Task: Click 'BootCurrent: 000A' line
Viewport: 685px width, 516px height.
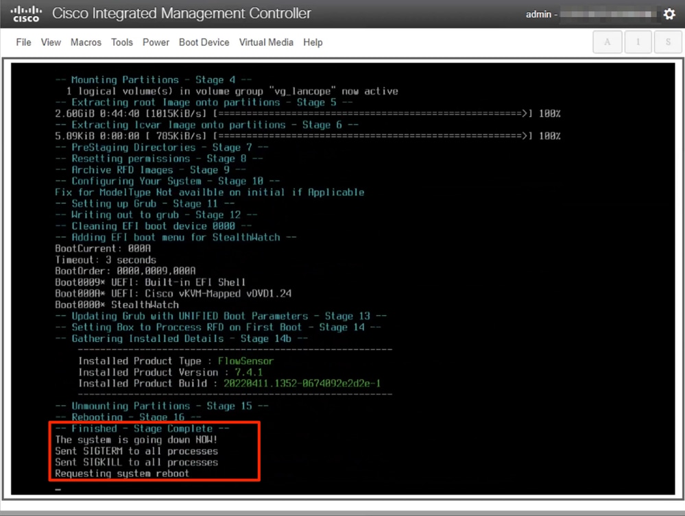Action: point(103,249)
